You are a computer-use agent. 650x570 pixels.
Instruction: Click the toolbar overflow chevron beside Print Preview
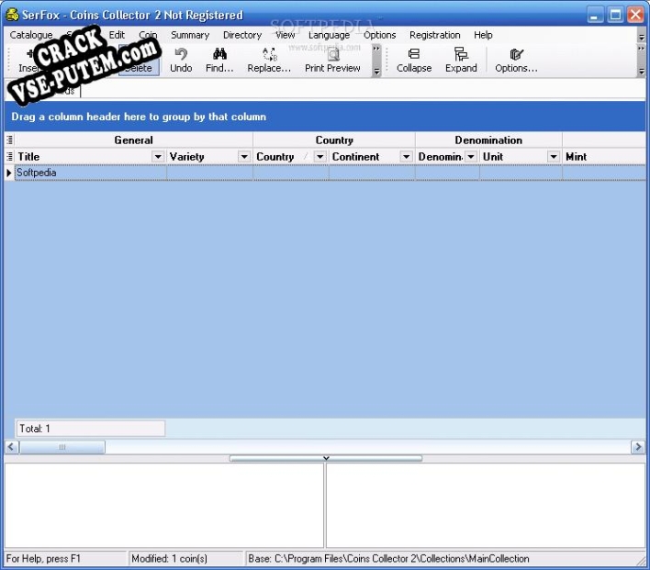point(376,60)
